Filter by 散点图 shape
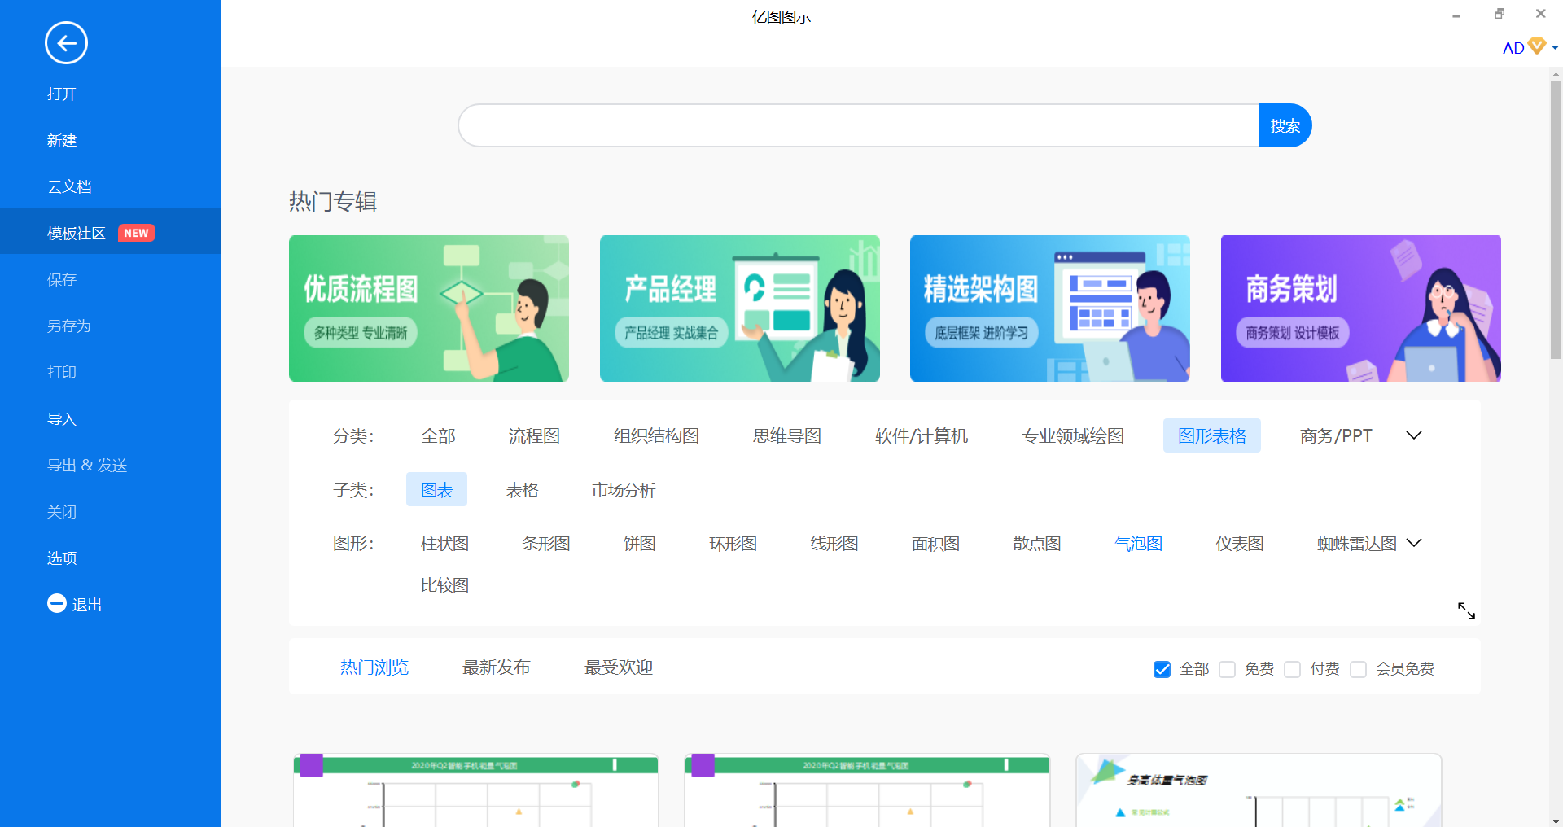The width and height of the screenshot is (1563, 827). click(1036, 543)
